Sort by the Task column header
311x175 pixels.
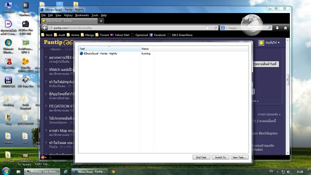[x=109, y=49]
